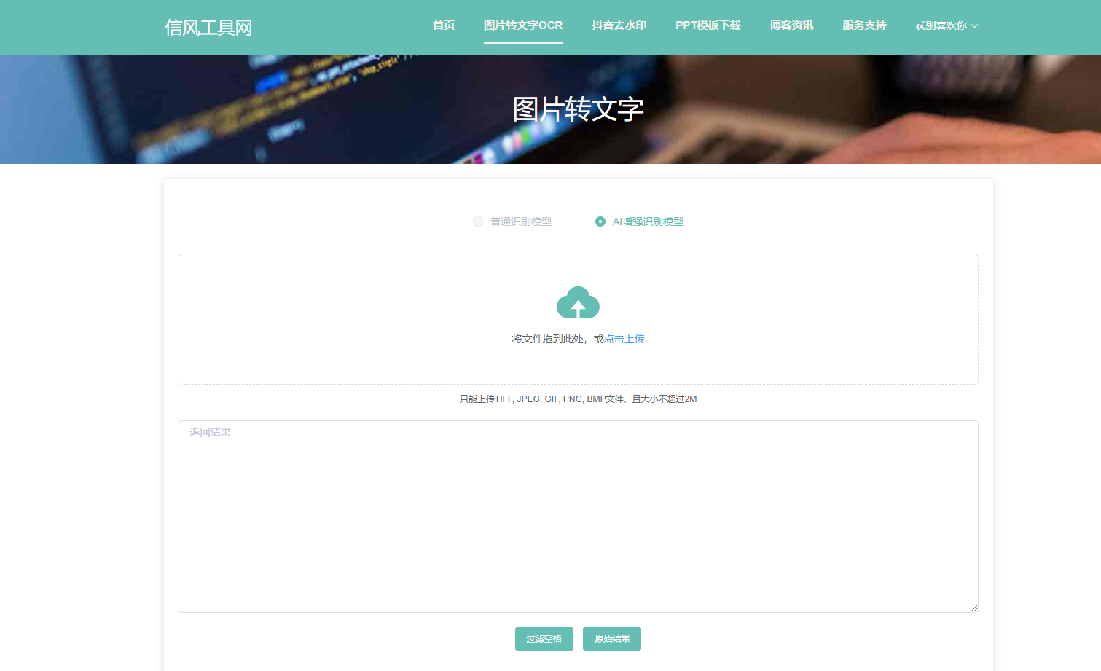Open the 首页 nav item

(444, 25)
